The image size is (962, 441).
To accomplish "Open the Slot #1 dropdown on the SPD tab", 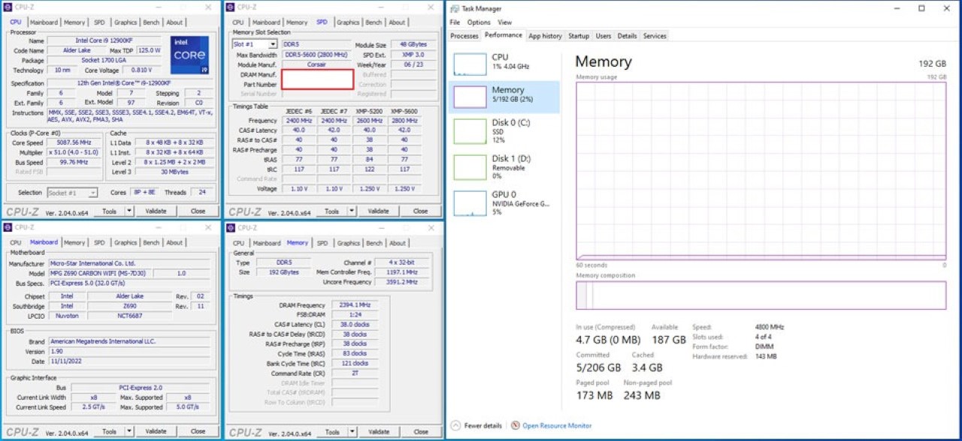I will (x=274, y=43).
